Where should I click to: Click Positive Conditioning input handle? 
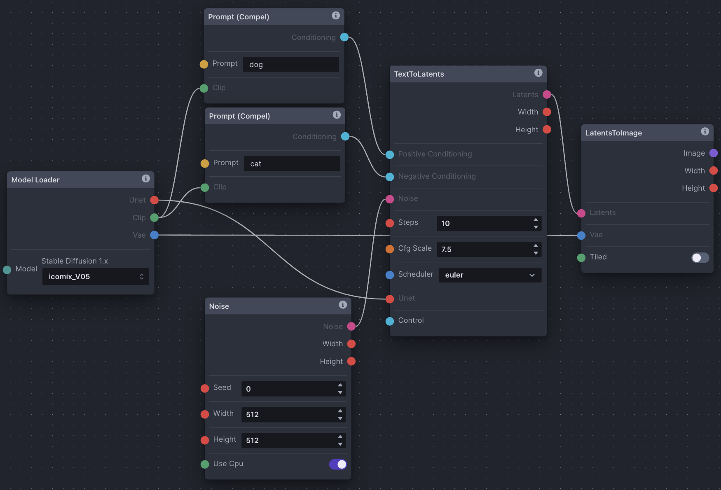click(390, 155)
